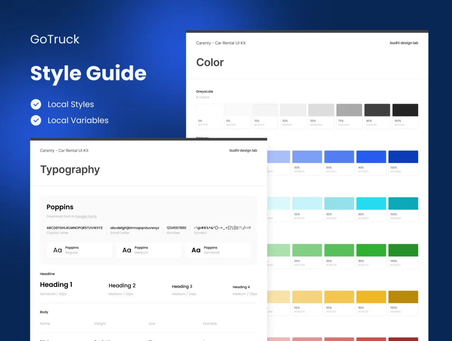Viewport: 452px width, 341px height.
Task: Click the checkmark icon beside Local Variables
Action: (36, 120)
